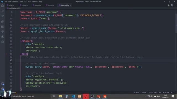The width and height of the screenshot is (177, 99).
Task: Click the volume icon in system tray
Action: coord(152,97)
